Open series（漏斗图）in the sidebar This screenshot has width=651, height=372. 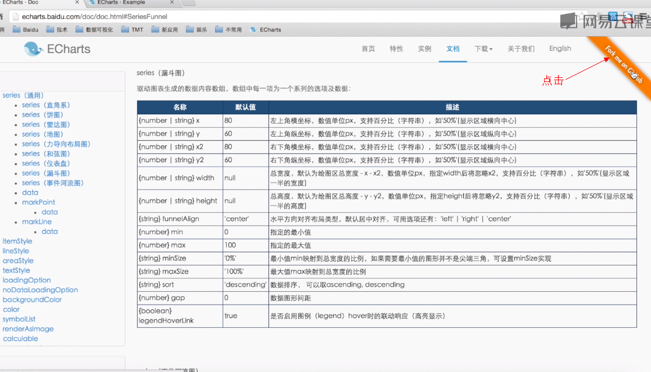click(x=46, y=173)
